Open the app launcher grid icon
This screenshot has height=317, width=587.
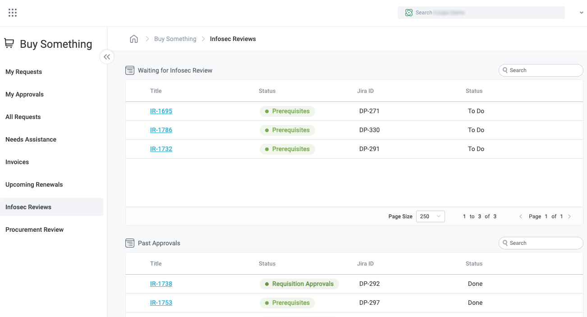[12, 12]
